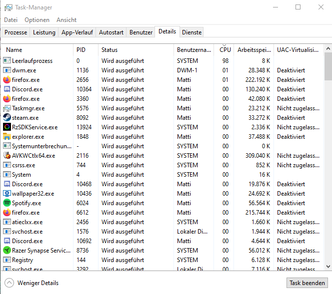The height and width of the screenshot is (294, 332).
Task: Switch to the Benutzer tab
Action: (x=141, y=32)
